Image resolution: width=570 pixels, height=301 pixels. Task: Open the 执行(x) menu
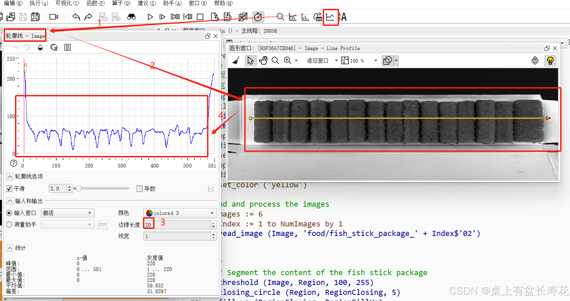[x=39, y=3]
